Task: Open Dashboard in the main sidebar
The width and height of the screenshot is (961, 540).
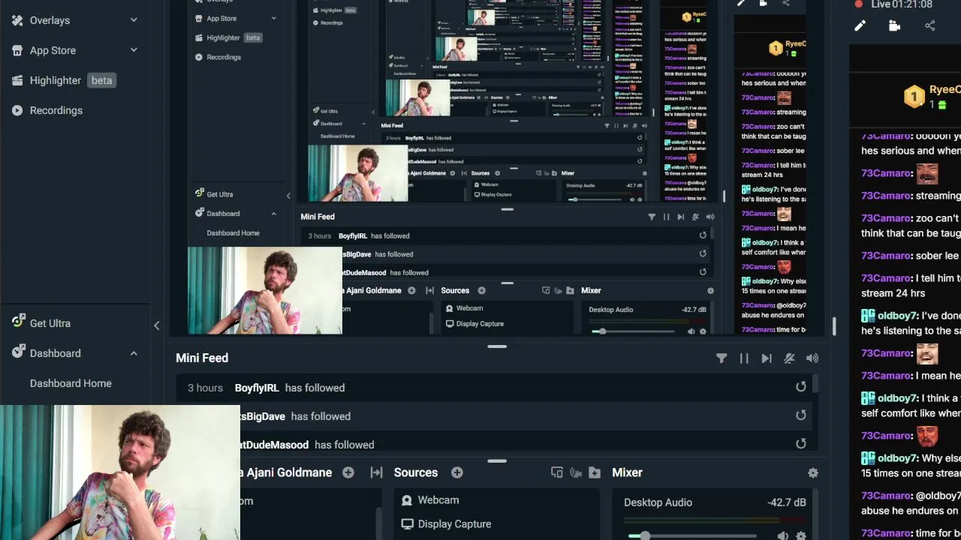Action: pos(55,353)
